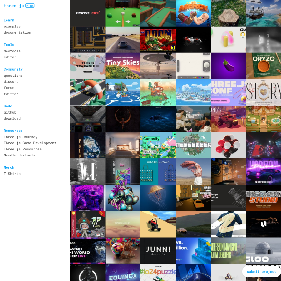281x281 pixels.
Task: Open the Messenger project thumbnail
Action: tap(193, 145)
